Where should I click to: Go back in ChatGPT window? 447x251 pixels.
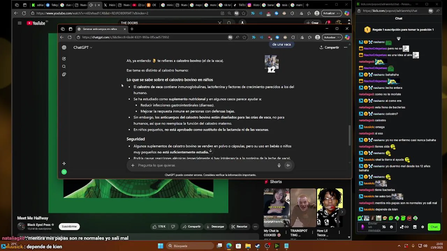[62, 37]
